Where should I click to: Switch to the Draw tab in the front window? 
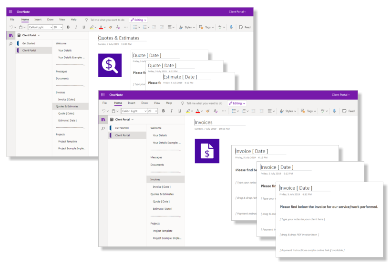pos(144,103)
